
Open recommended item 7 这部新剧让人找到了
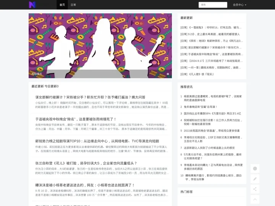click(209, 148)
